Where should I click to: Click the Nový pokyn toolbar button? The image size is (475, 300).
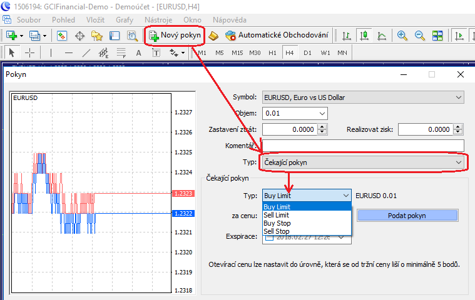click(175, 36)
